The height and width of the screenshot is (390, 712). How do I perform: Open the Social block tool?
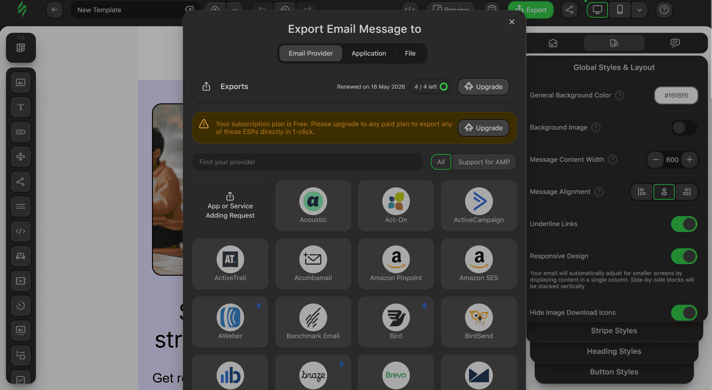[x=21, y=181]
